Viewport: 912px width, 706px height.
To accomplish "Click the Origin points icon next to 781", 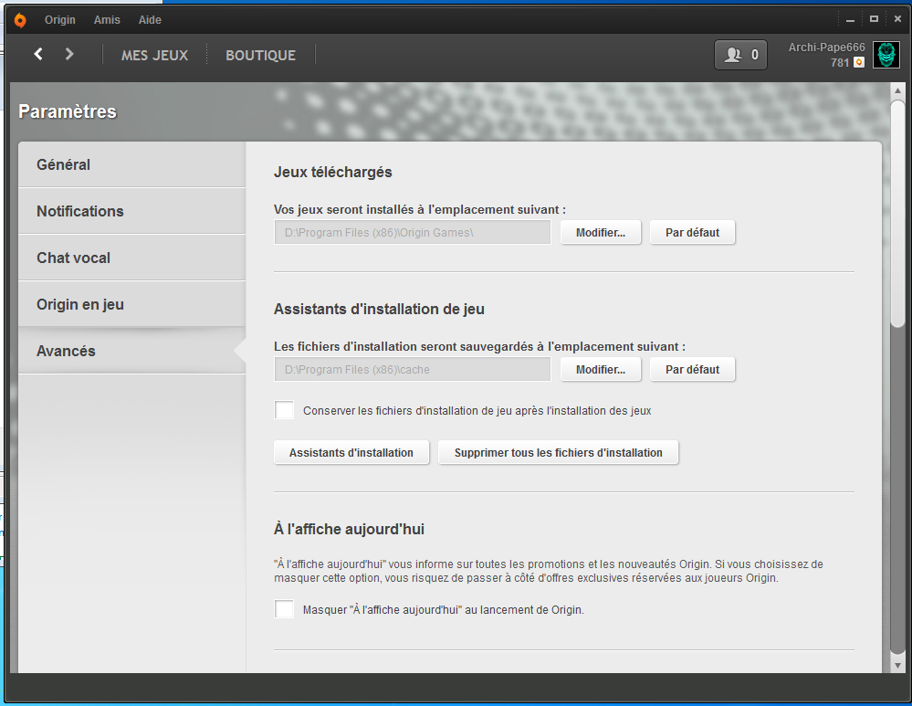I will 859,63.
